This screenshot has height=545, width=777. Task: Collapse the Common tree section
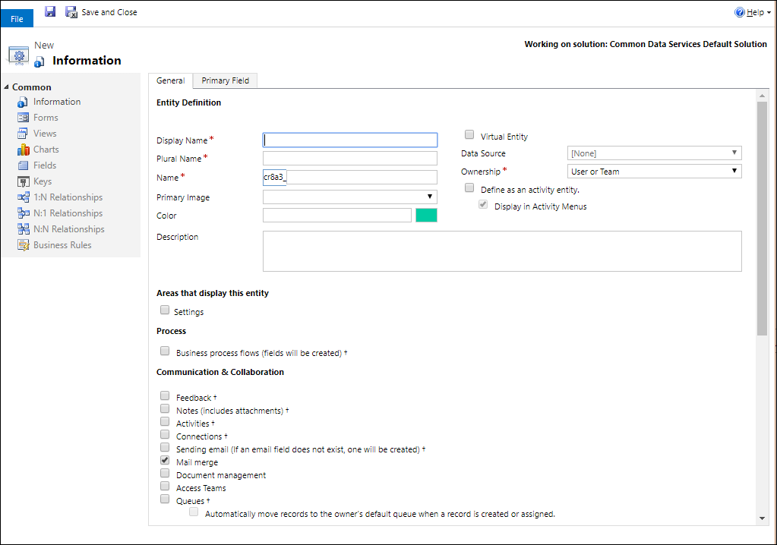[x=8, y=87]
